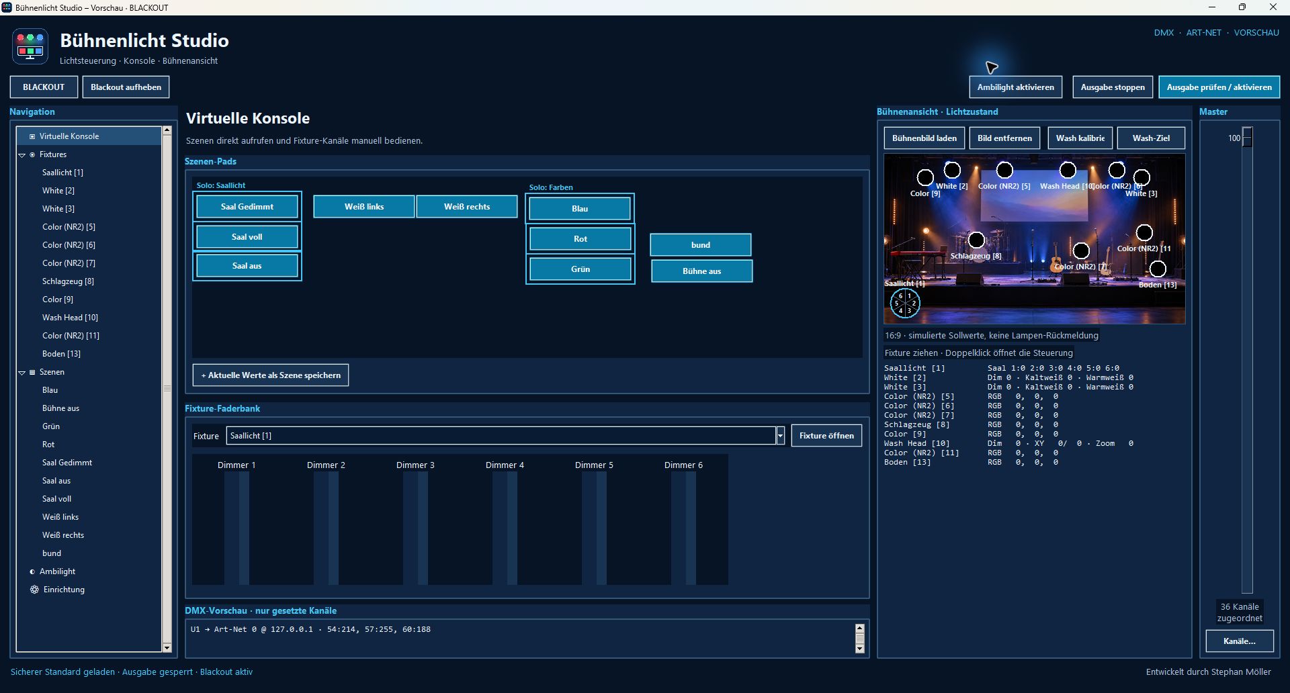1290x693 pixels.
Task: Select the Color (NR2) [11] stage marker
Action: click(1144, 232)
